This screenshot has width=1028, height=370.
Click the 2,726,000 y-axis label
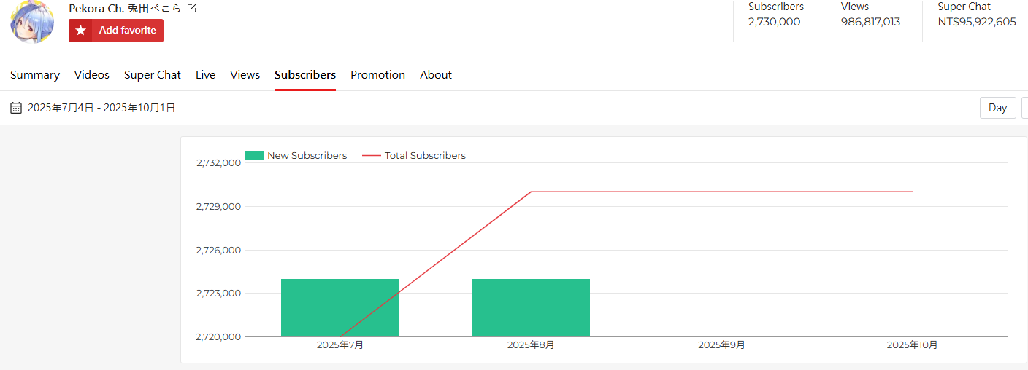coord(218,251)
